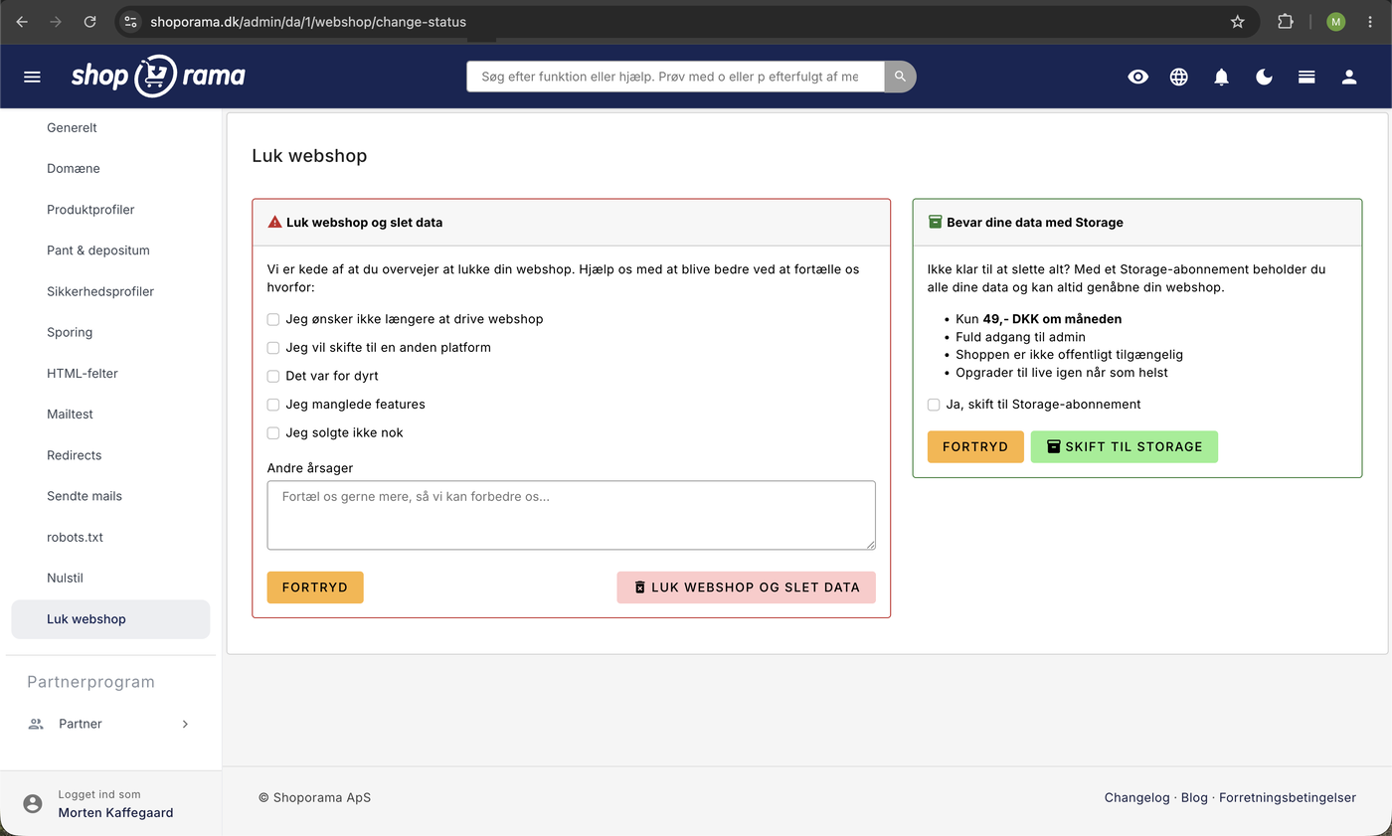Click the 'Luk webshop' page heading
Viewport: 1392px width, 836px height.
tap(309, 156)
